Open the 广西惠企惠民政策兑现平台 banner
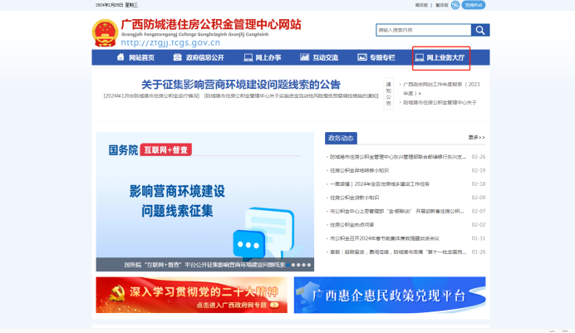 click(x=389, y=295)
